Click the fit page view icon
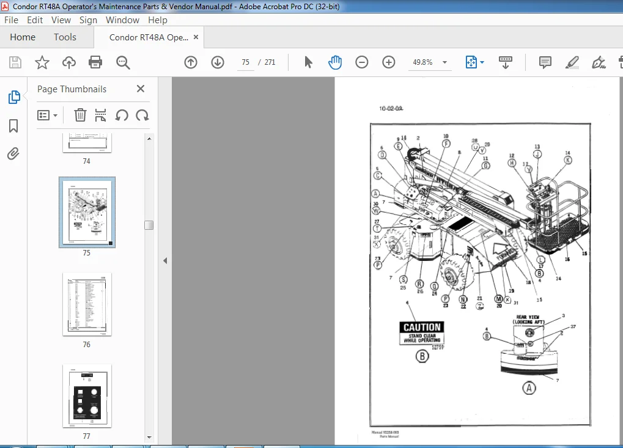The height and width of the screenshot is (448, 623). (x=471, y=62)
